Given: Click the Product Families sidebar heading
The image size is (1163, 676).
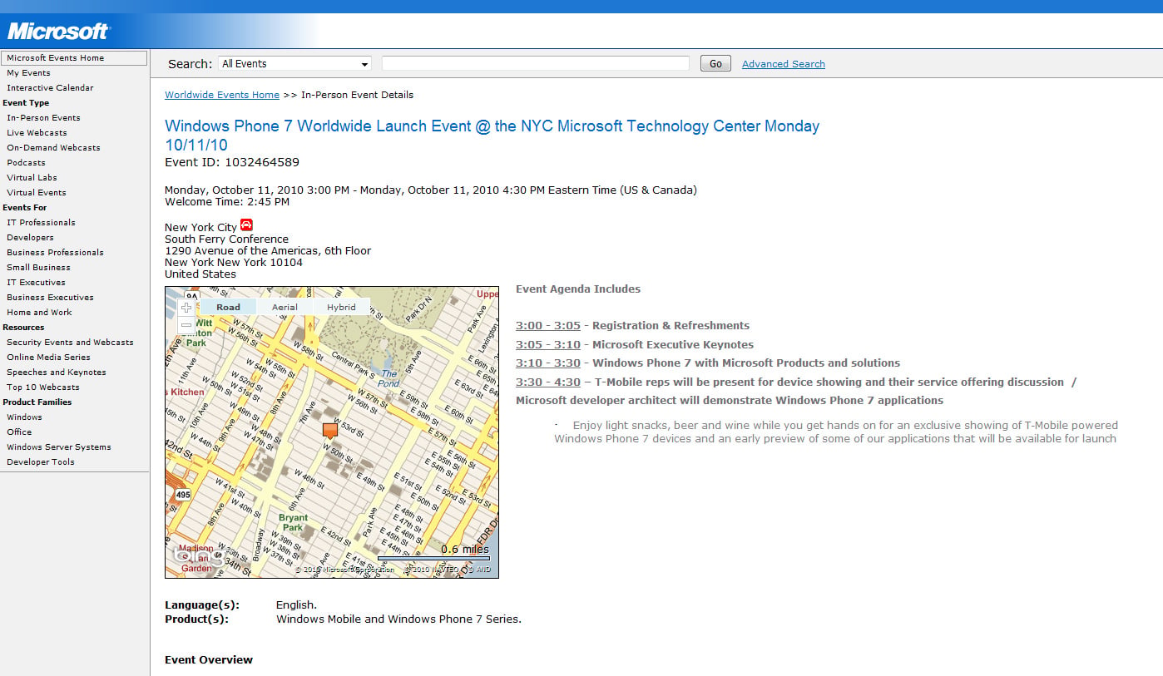Looking at the screenshot, I should coord(37,402).
